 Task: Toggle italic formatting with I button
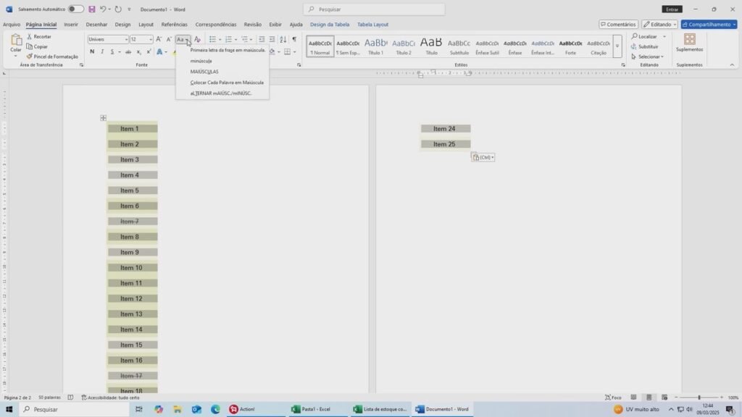[102, 52]
